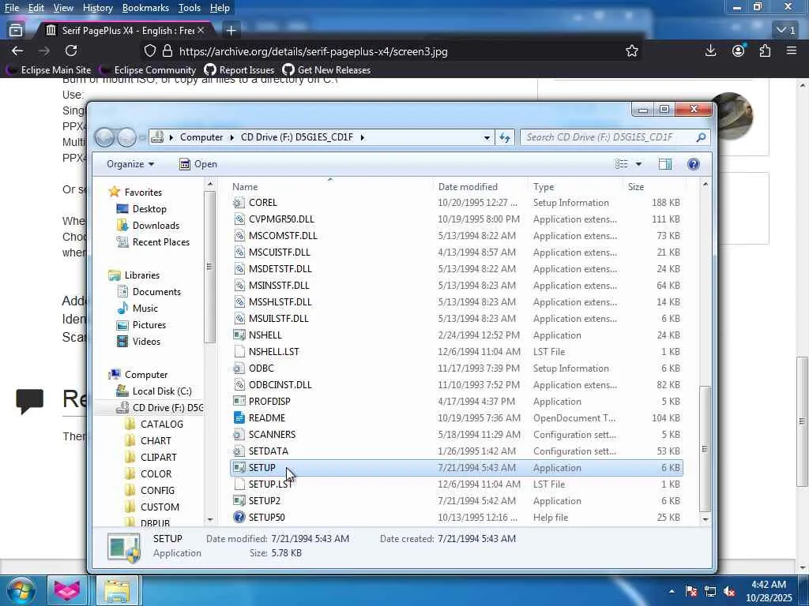Select the README document file

[x=457, y=418]
